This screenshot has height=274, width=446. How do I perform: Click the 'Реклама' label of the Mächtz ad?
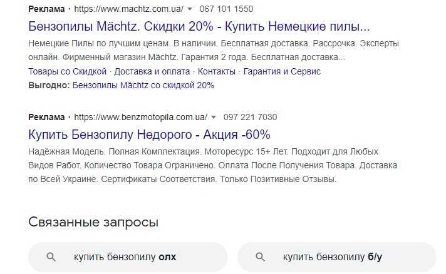(46, 10)
